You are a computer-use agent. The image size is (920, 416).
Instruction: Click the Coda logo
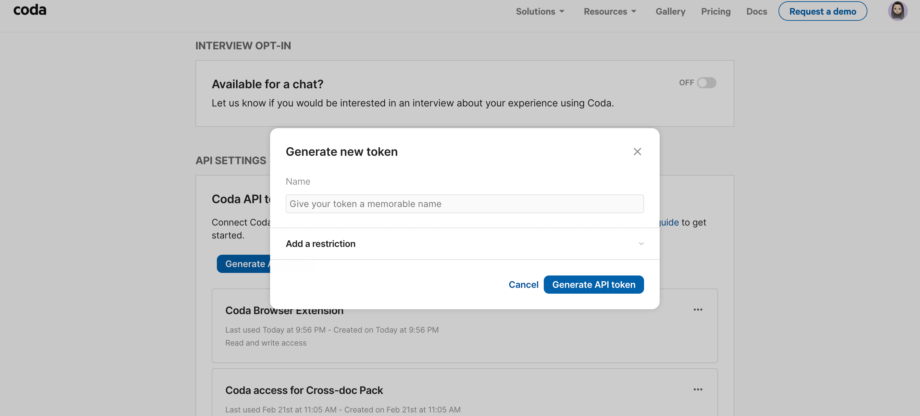click(x=30, y=10)
